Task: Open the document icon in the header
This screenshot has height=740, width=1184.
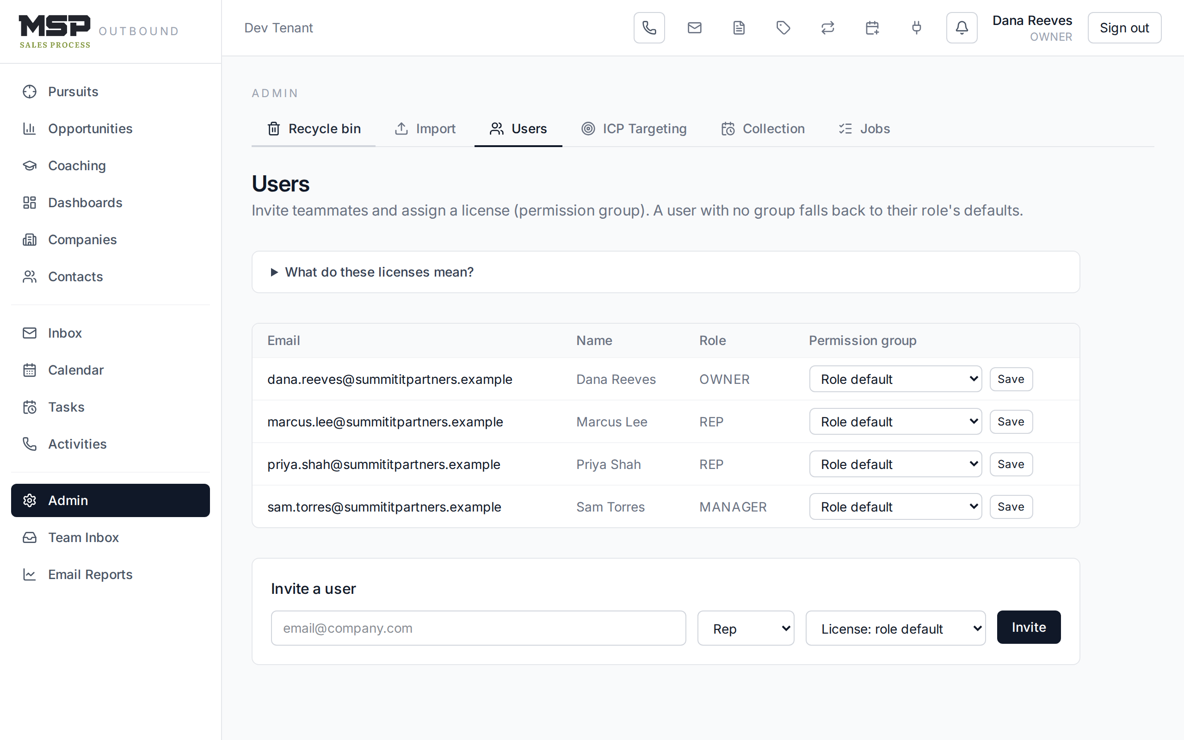Action: pos(739,28)
